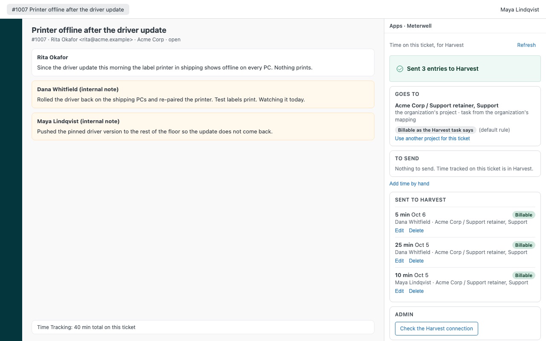The width and height of the screenshot is (546, 341).
Task: Click Add time by hand
Action: tap(409, 184)
